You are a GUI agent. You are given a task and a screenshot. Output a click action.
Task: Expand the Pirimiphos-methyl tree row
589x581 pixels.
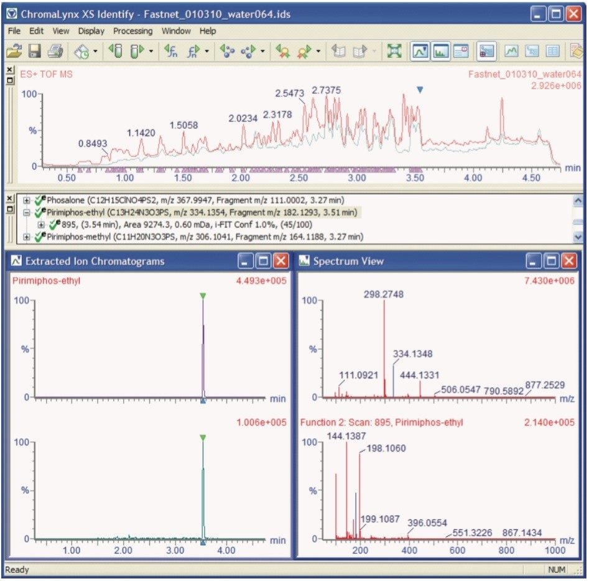pos(27,237)
